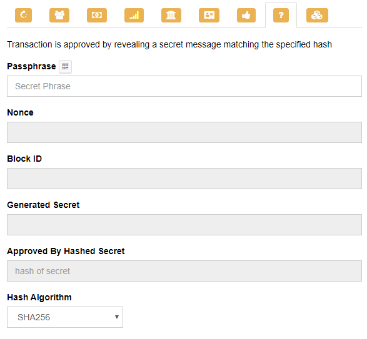Switch to the users group icon tab
Screen dimensions: 367x339
click(59, 15)
